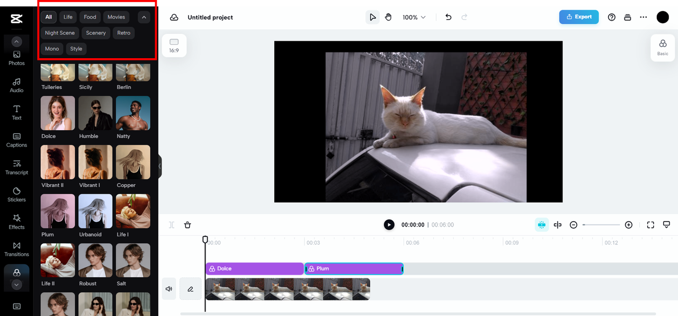
Task: Click the profile avatar circle
Action: (x=663, y=17)
